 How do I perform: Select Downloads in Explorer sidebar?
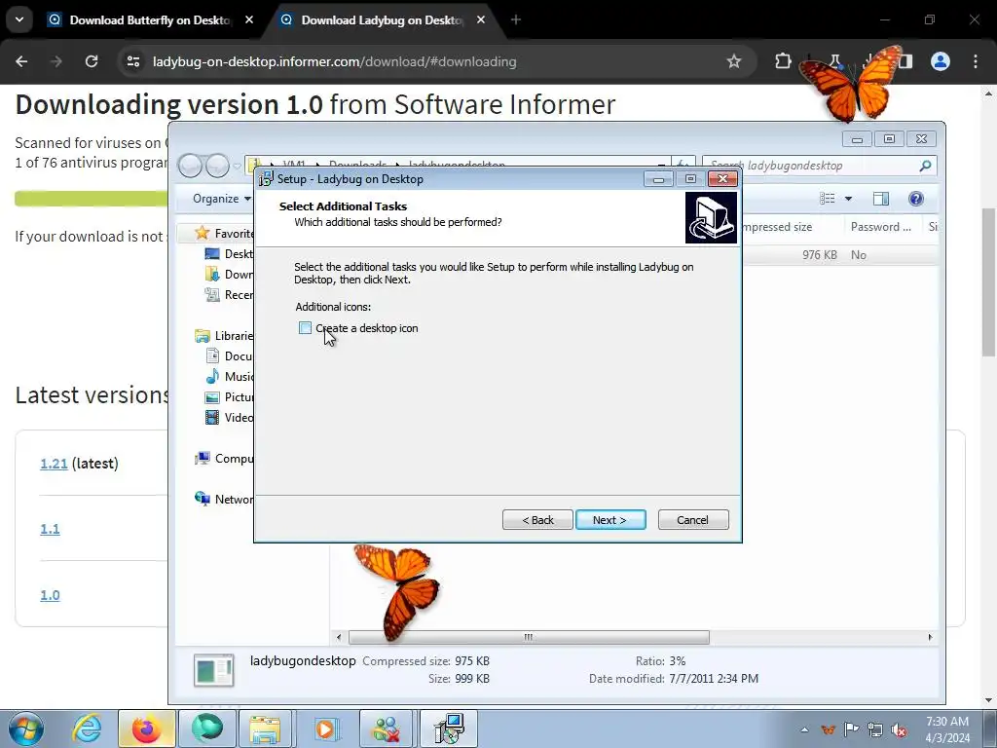click(229, 274)
